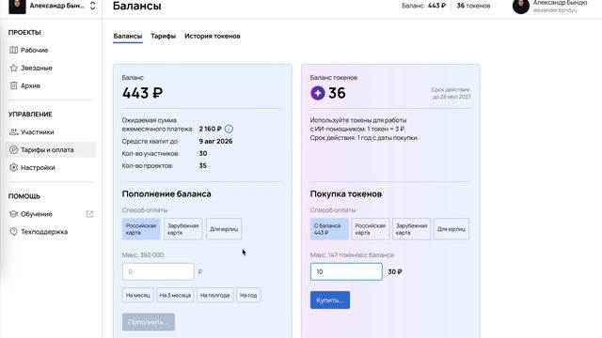Choose the На год preset
This screenshot has width=602, height=338.
coord(248,295)
